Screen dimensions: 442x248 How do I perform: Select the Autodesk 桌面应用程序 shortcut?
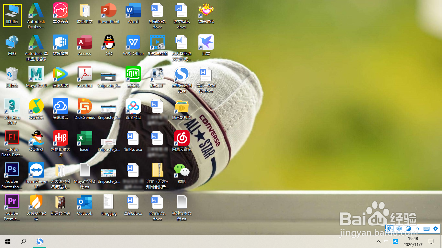[x=36, y=48]
